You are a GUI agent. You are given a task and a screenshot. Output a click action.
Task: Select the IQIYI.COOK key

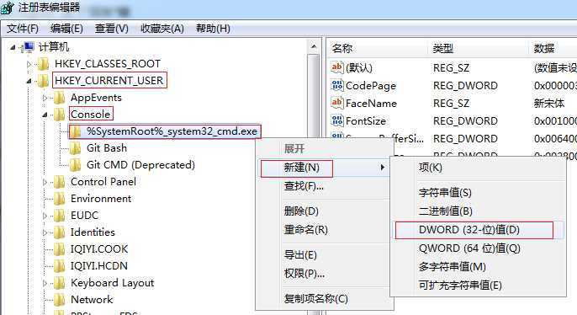[x=99, y=249]
